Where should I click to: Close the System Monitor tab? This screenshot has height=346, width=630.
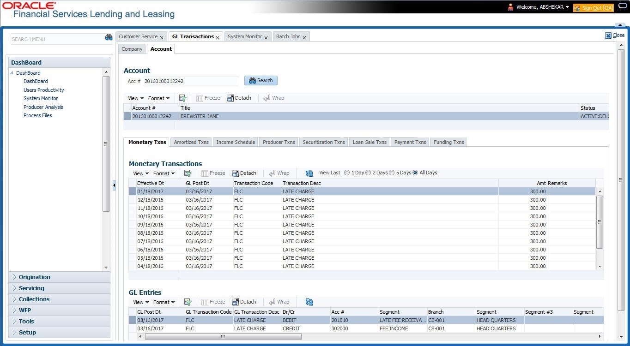266,37
